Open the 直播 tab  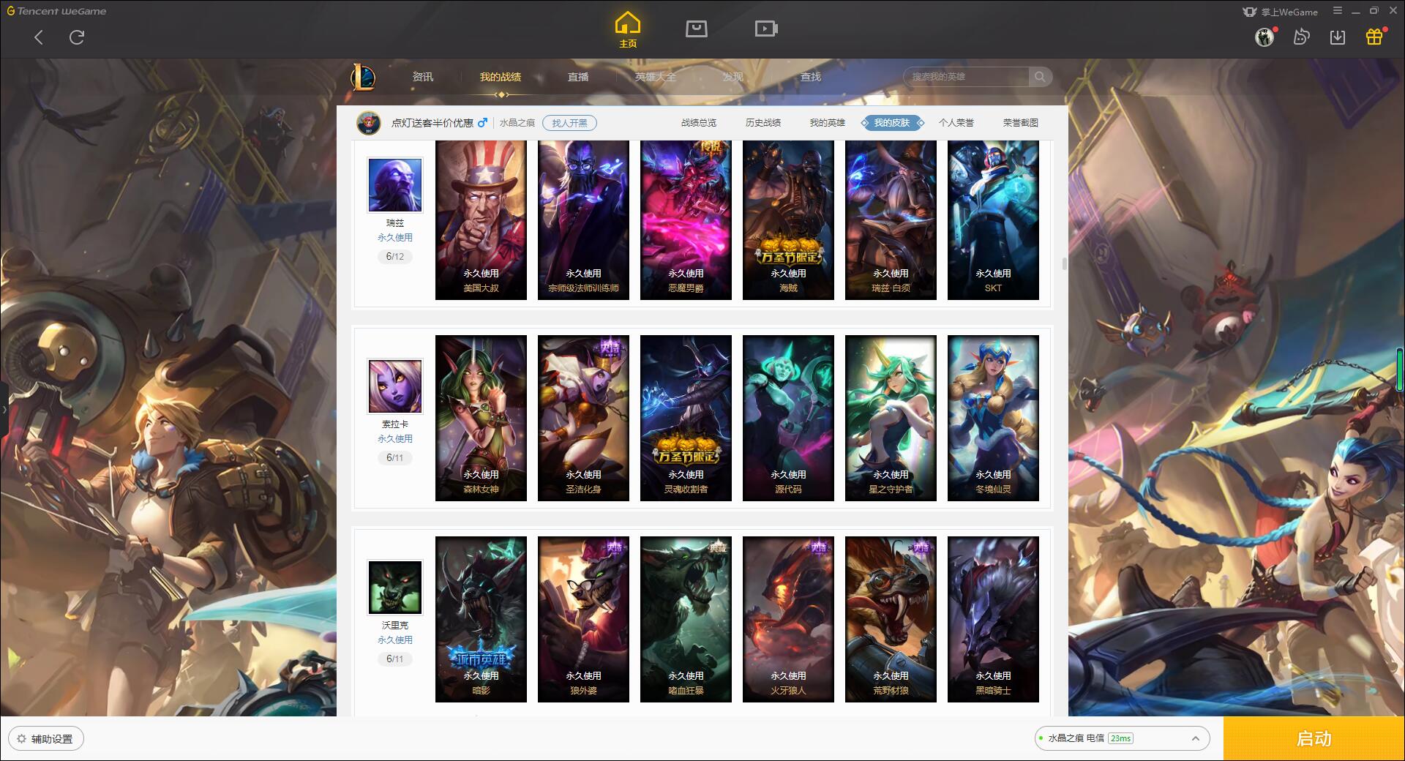(578, 77)
